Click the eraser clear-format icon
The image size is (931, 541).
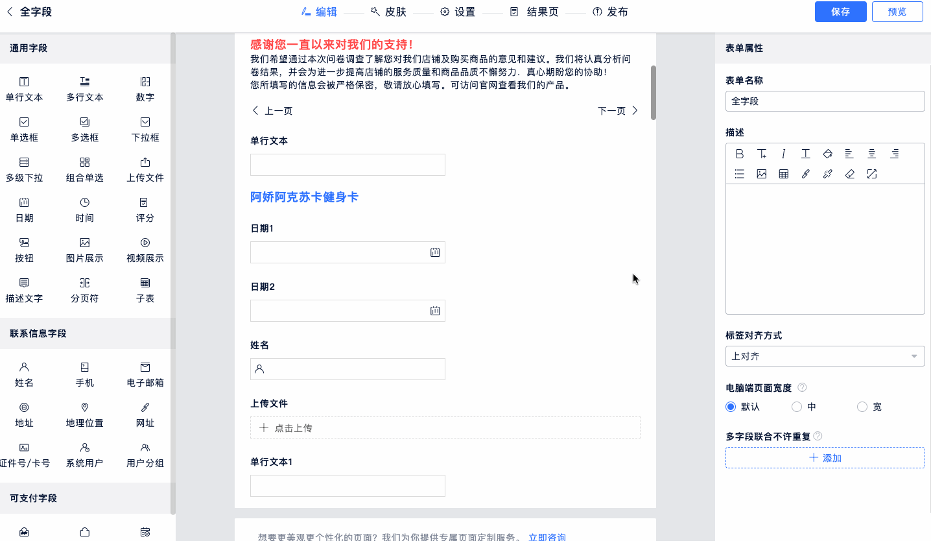tap(850, 174)
